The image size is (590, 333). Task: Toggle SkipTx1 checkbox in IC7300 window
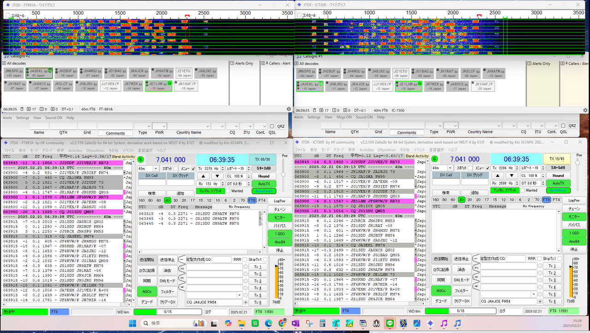[x=560, y=259]
